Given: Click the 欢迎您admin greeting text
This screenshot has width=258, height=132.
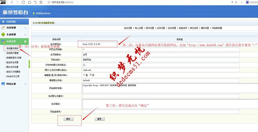Looking at the screenshot, I should click(x=43, y=13).
